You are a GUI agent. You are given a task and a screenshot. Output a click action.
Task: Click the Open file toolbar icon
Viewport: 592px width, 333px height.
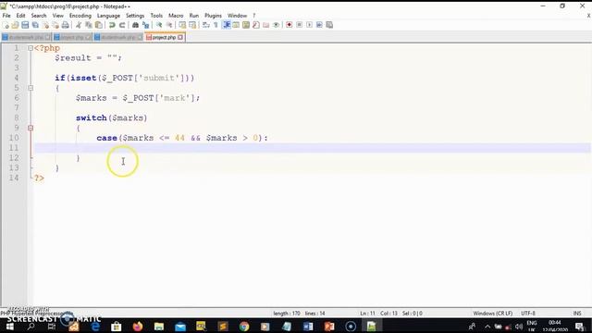pyautogui.click(x=15, y=25)
